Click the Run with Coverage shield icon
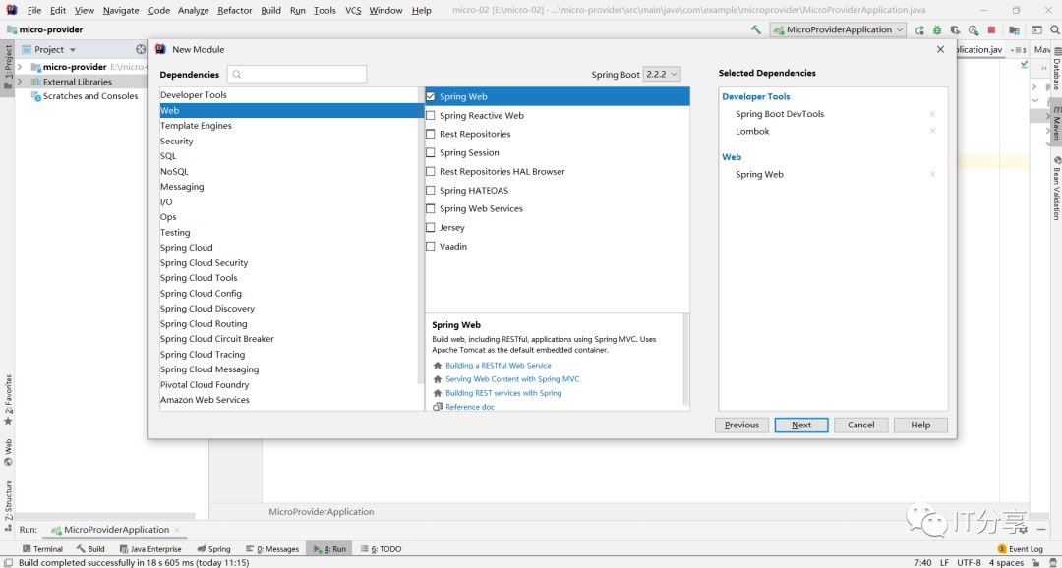Image resolution: width=1062 pixels, height=568 pixels. [955, 29]
